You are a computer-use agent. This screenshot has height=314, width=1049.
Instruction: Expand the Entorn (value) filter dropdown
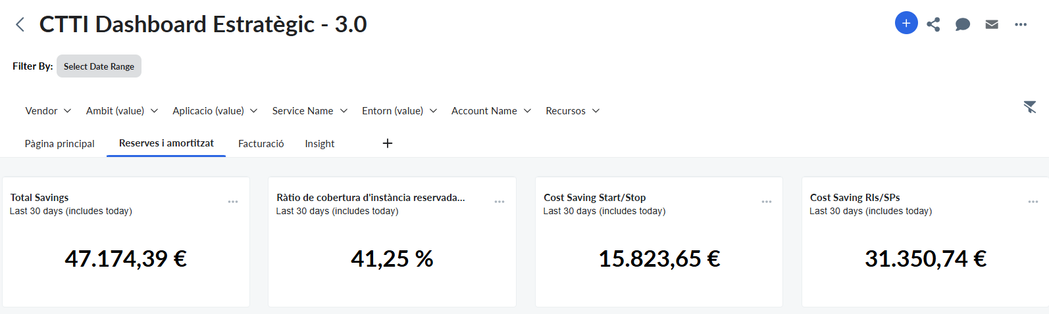pos(399,111)
